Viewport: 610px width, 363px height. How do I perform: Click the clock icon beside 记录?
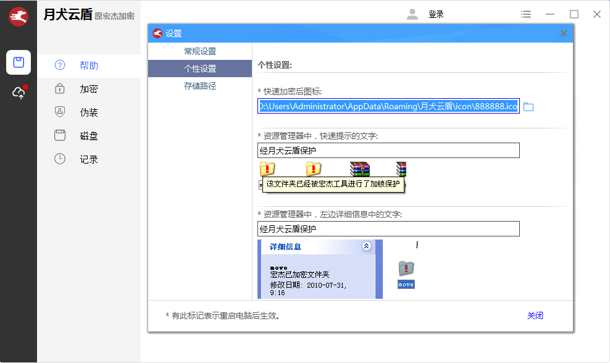[x=60, y=159]
